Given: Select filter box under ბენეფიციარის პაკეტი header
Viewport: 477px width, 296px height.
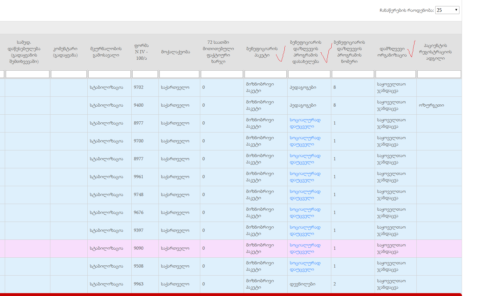Looking at the screenshot, I should click(x=265, y=74).
